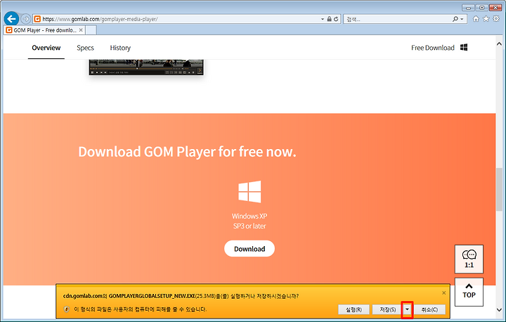Dismiss the download notification bar
The height and width of the screenshot is (322, 506).
point(443,292)
